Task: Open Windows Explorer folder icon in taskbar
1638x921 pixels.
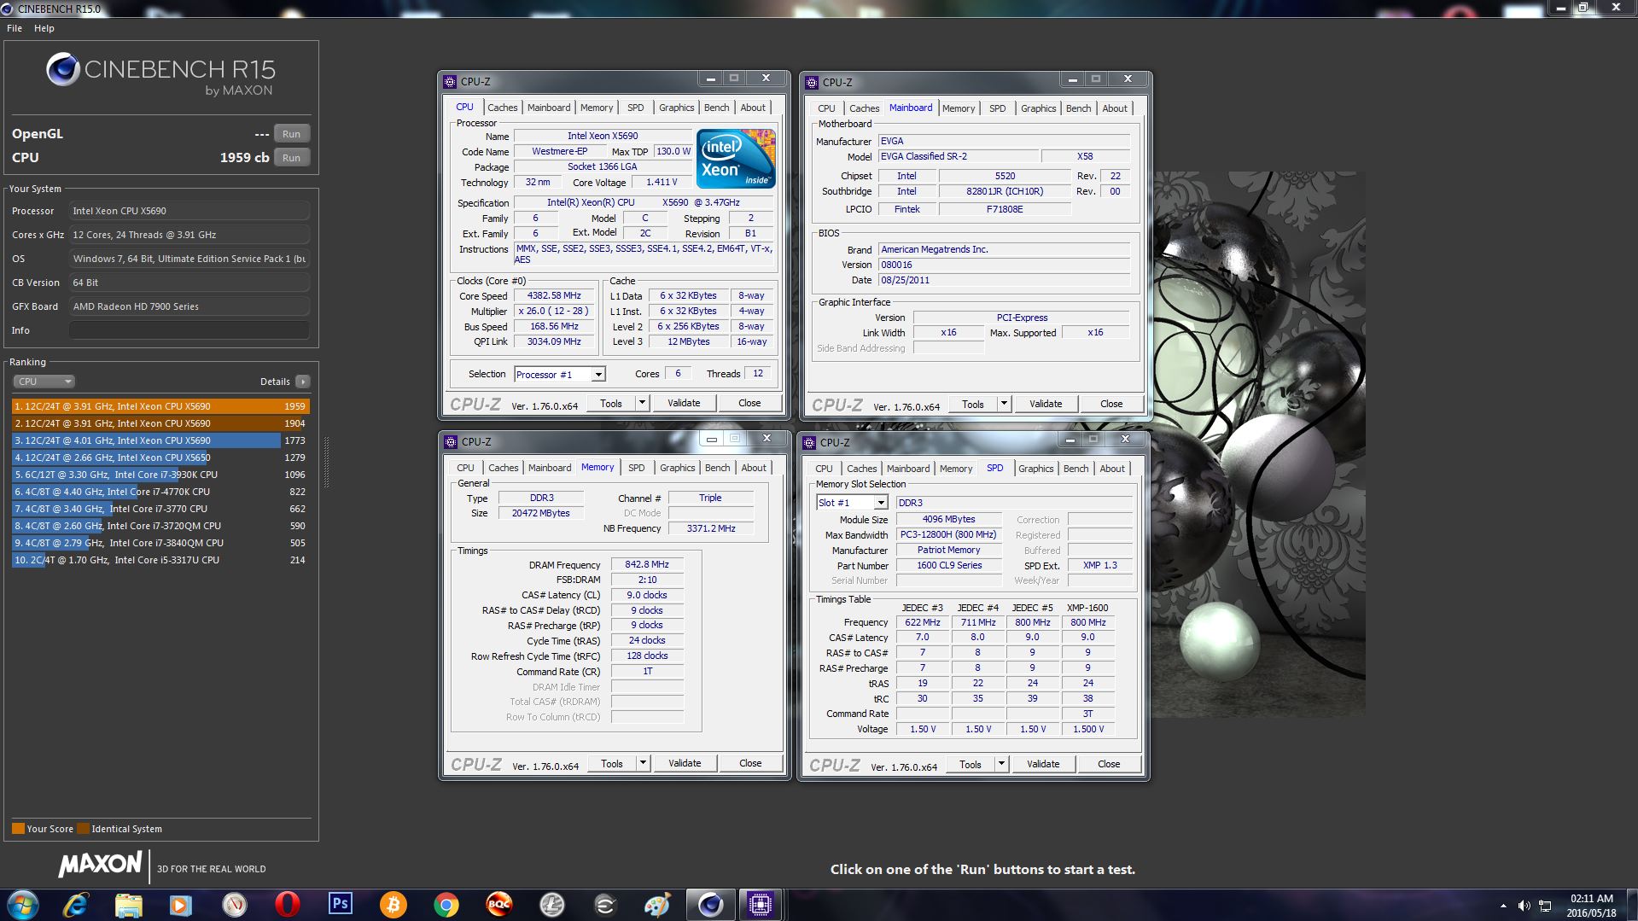Action: pos(128,905)
